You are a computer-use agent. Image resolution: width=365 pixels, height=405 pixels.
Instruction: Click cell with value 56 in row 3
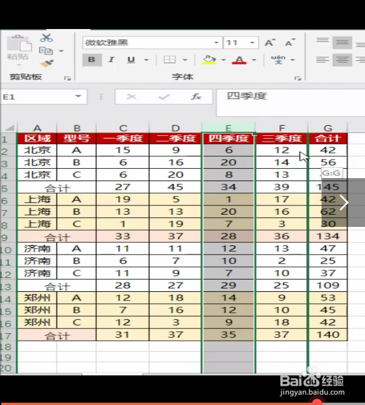click(x=328, y=162)
